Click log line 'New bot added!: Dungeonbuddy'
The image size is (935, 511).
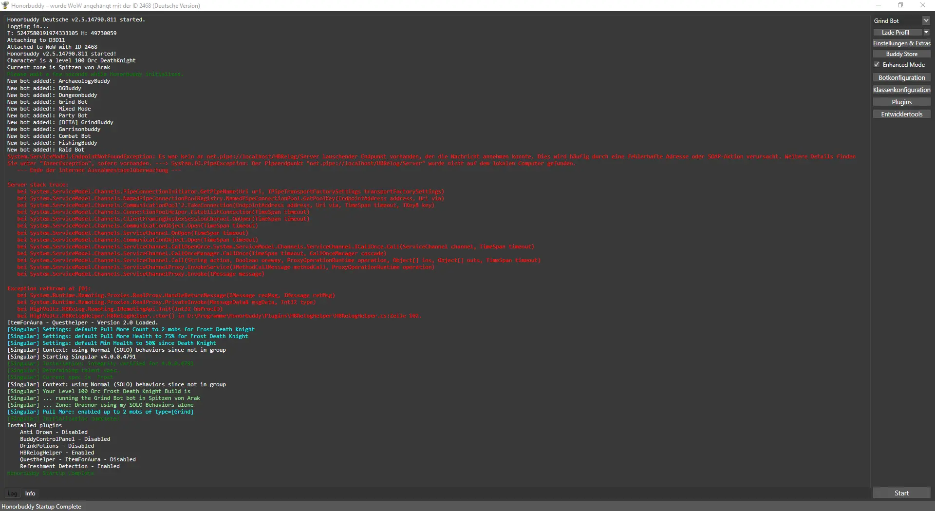pos(52,95)
